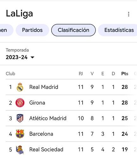Select the Barcelona team name
This screenshot has width=137, height=159.
click(x=41, y=134)
